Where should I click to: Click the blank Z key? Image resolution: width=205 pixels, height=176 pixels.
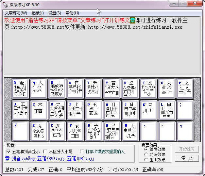point(21,131)
